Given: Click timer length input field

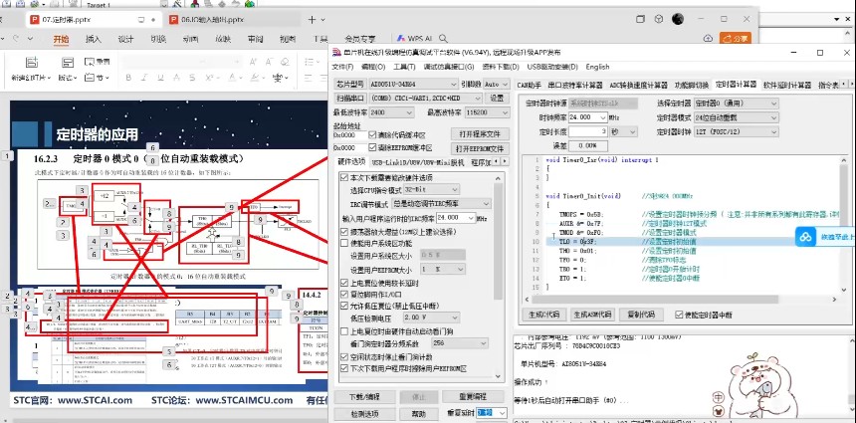Looking at the screenshot, I should click(588, 131).
